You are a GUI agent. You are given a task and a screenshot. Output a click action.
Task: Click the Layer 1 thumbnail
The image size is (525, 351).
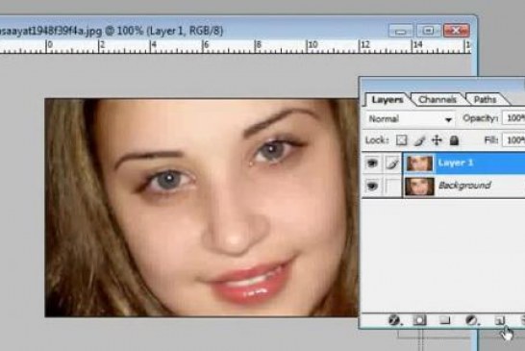[419, 163]
